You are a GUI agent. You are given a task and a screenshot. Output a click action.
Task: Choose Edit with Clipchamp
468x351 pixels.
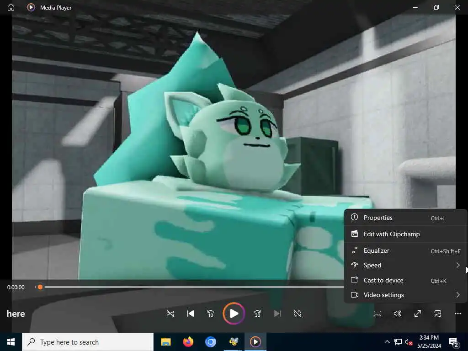point(406,234)
